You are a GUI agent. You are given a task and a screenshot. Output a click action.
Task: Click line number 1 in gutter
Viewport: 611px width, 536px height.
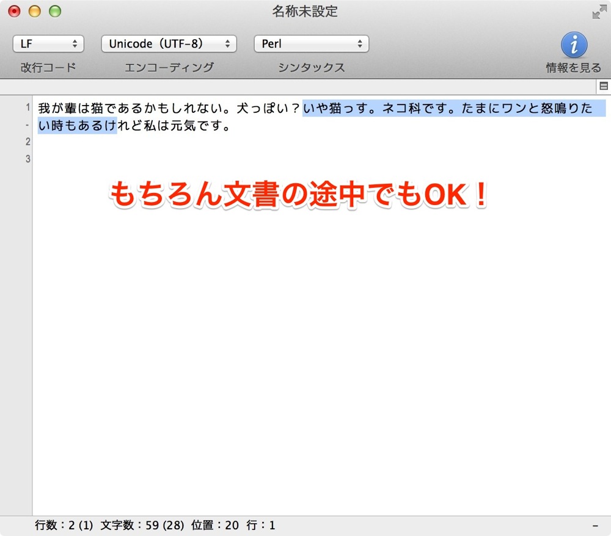pos(27,107)
